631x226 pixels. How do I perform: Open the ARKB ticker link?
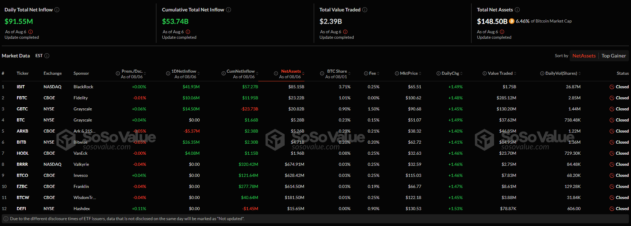pyautogui.click(x=23, y=131)
